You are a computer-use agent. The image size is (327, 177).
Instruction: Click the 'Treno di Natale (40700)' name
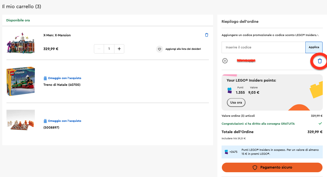point(62,85)
